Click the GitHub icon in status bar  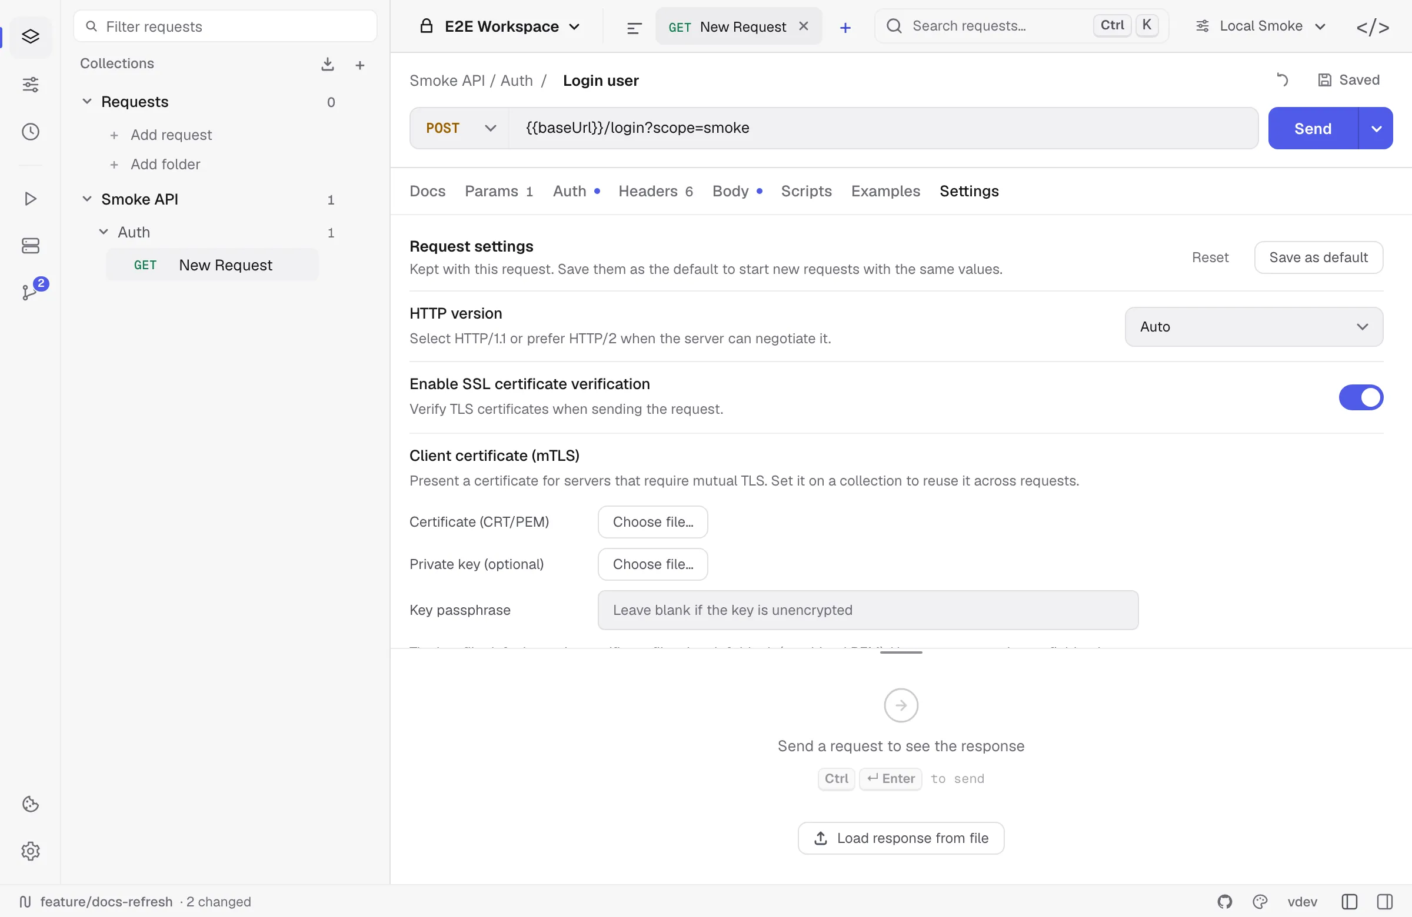(x=1224, y=902)
